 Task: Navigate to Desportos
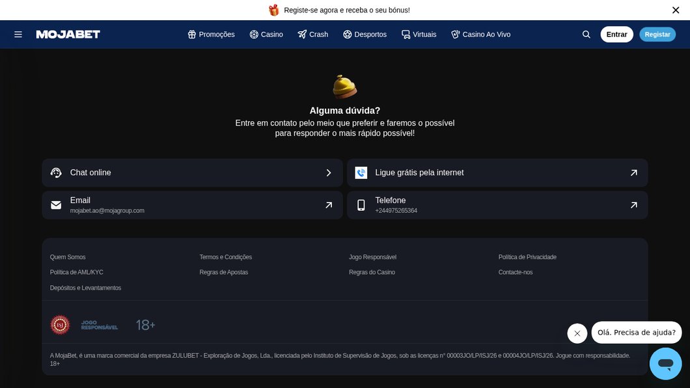[365, 35]
